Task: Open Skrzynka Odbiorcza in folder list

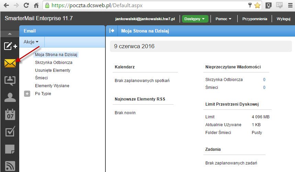Action: pyautogui.click(x=54, y=62)
